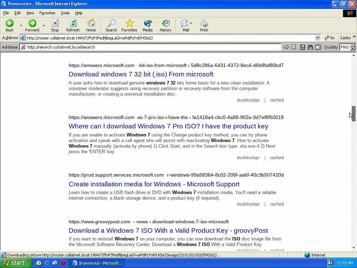Open cached link for Windows 7 Pro ISO result
This screenshot has height=268, width=357.
[276, 158]
